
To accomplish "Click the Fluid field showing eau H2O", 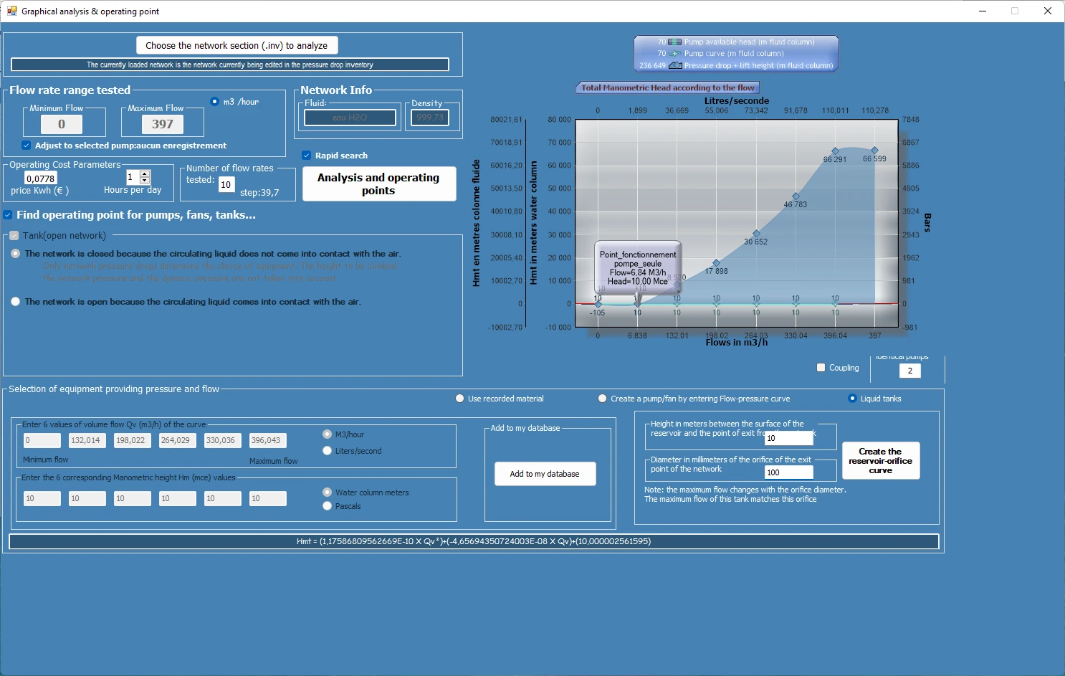I will point(350,118).
